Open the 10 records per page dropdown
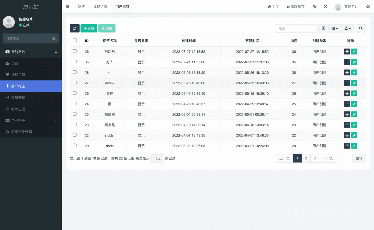374x230 pixels. tap(157, 159)
